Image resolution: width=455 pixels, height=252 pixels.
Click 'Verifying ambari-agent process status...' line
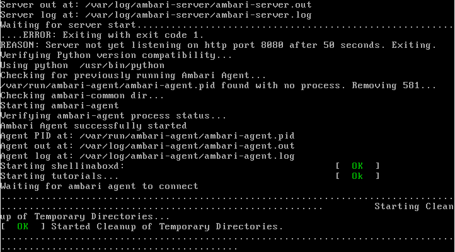[113, 115]
